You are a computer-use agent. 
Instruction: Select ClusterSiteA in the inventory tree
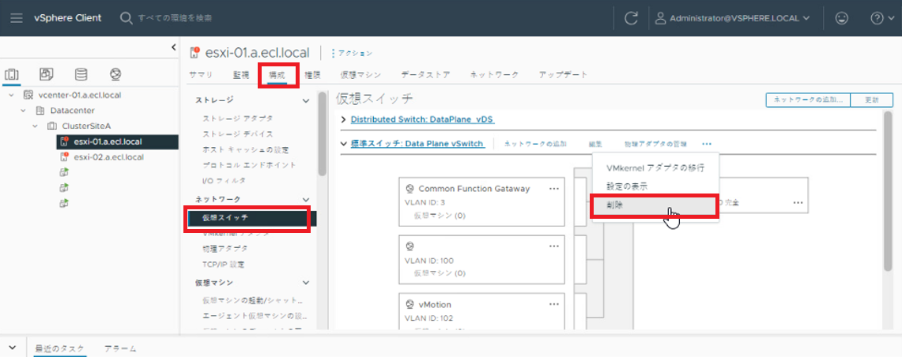pyautogui.click(x=86, y=126)
